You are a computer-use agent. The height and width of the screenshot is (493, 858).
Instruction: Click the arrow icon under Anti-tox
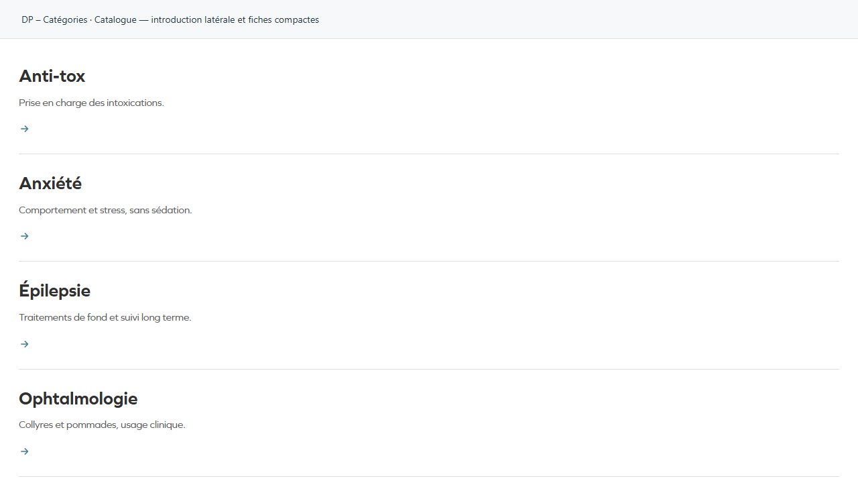pos(24,129)
